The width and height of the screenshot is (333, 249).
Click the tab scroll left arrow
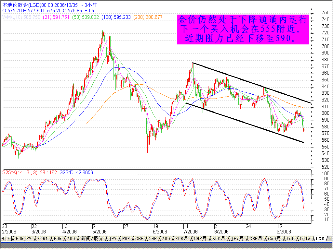pos(3,239)
